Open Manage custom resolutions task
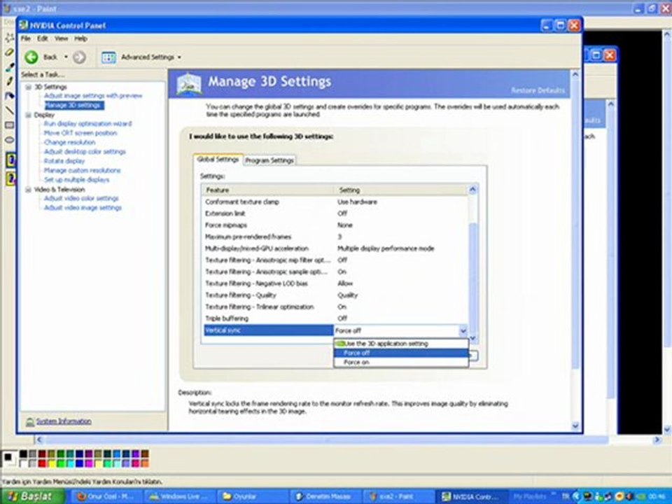The height and width of the screenshot is (504, 672). [x=83, y=171]
